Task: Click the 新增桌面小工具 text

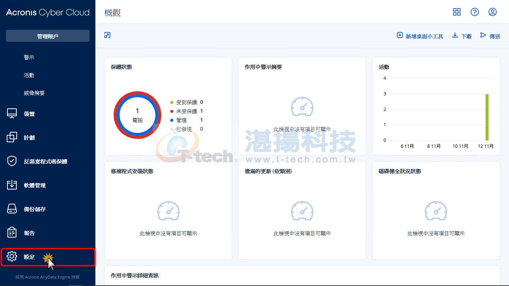Action: tap(424, 36)
